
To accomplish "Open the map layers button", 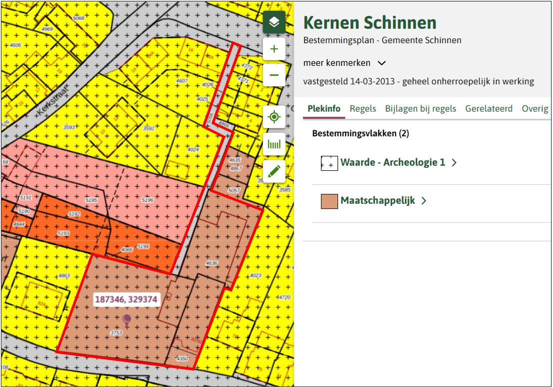I will click(x=274, y=22).
